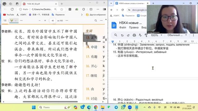Viewport: 198px width, 111px height.
Task: Click vocabulary word 16 开心 in PDF
Action: click(x=94, y=66)
